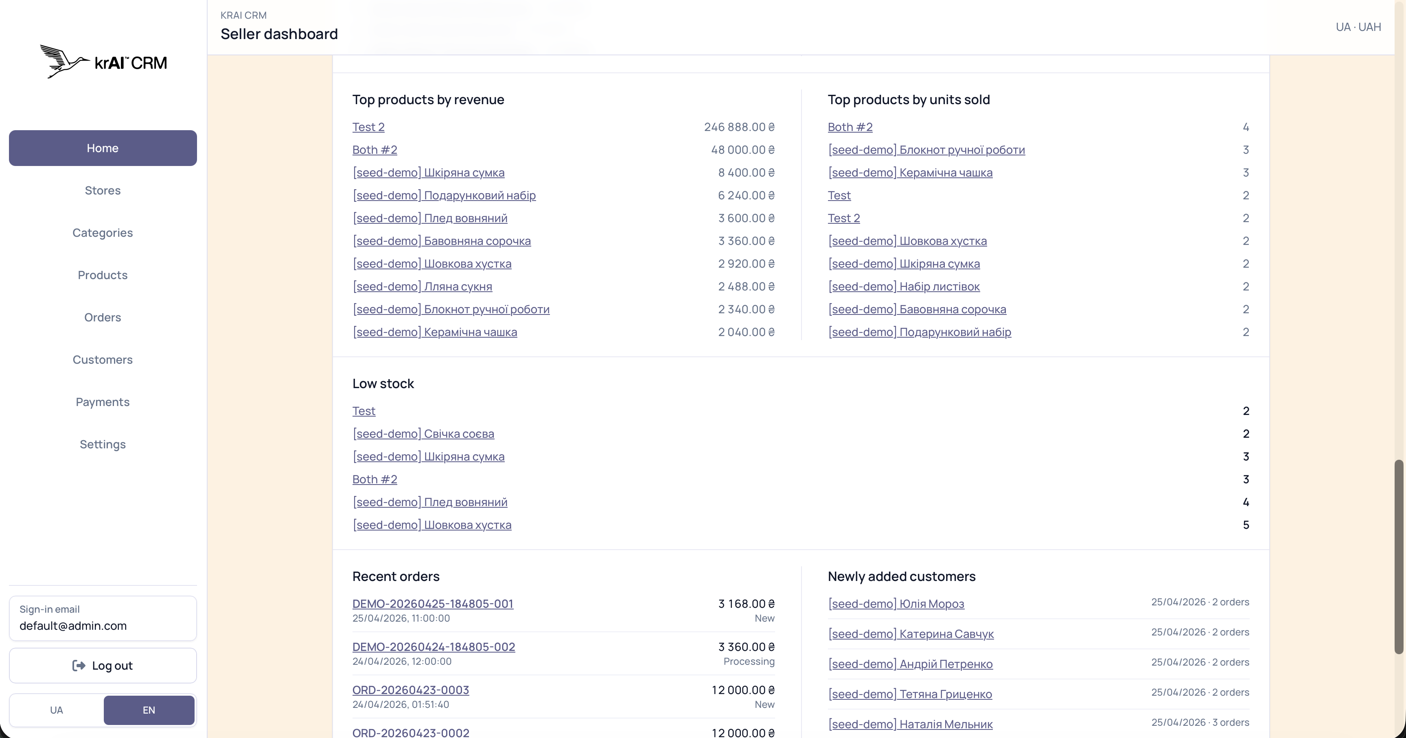
Task: Open Блокнот ручної роботи in units sold
Action: (926, 149)
